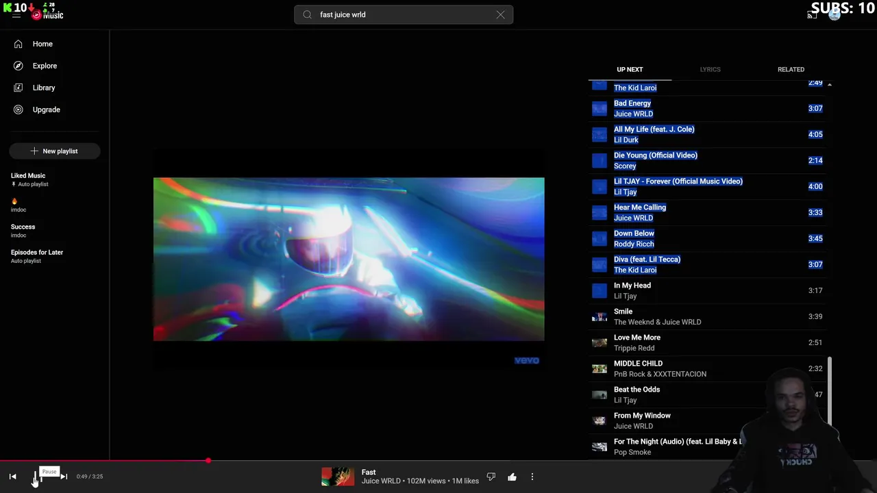This screenshot has height=493, width=877.
Task: Skip to the next track
Action: pos(64,477)
